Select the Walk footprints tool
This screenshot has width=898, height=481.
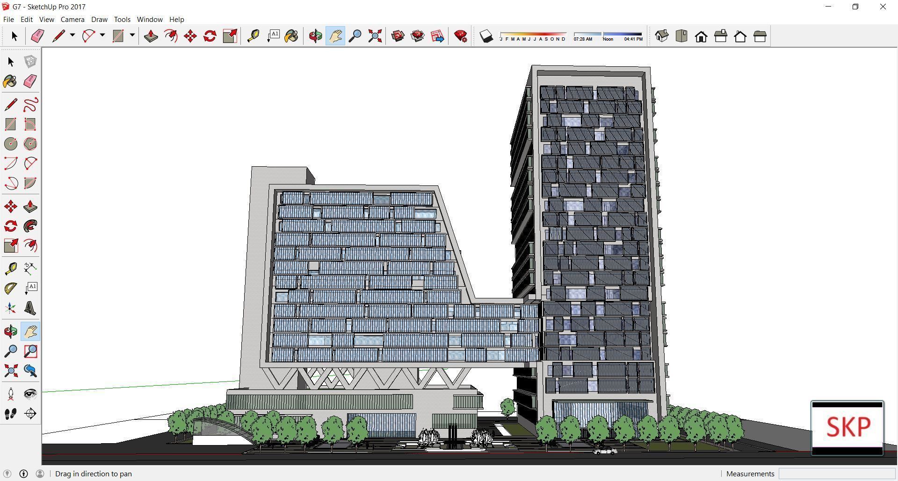pyautogui.click(x=11, y=414)
